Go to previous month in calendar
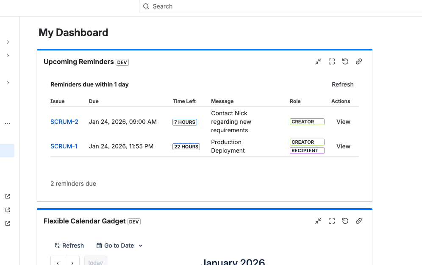The height and width of the screenshot is (265, 422). click(x=58, y=262)
